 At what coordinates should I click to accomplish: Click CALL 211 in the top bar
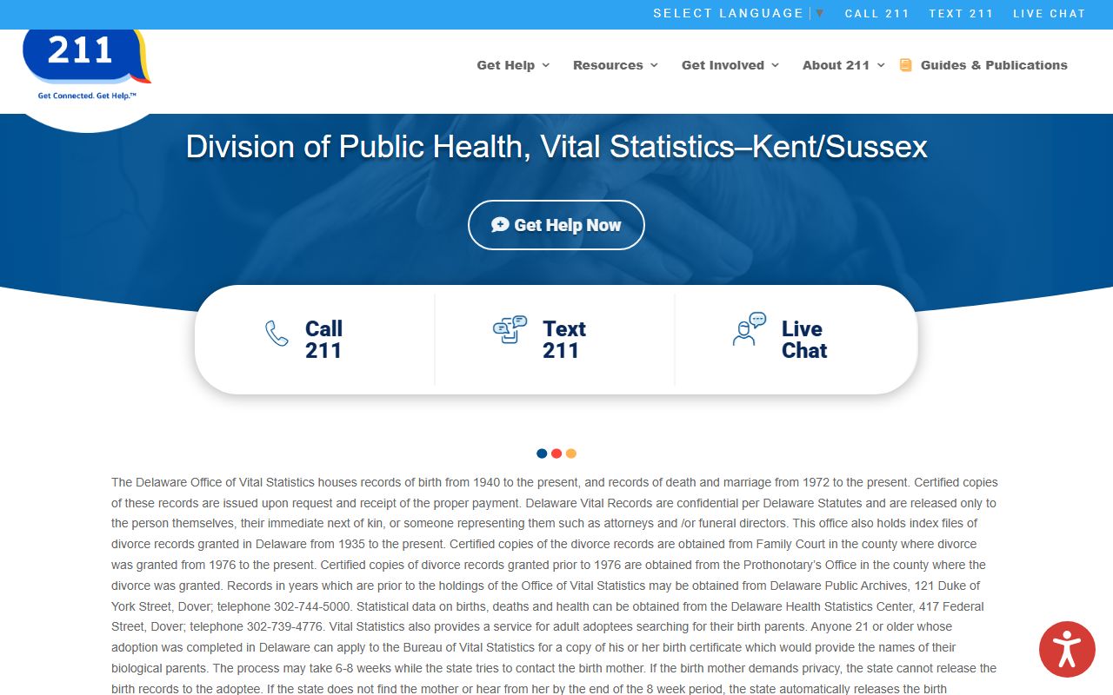coord(876,13)
